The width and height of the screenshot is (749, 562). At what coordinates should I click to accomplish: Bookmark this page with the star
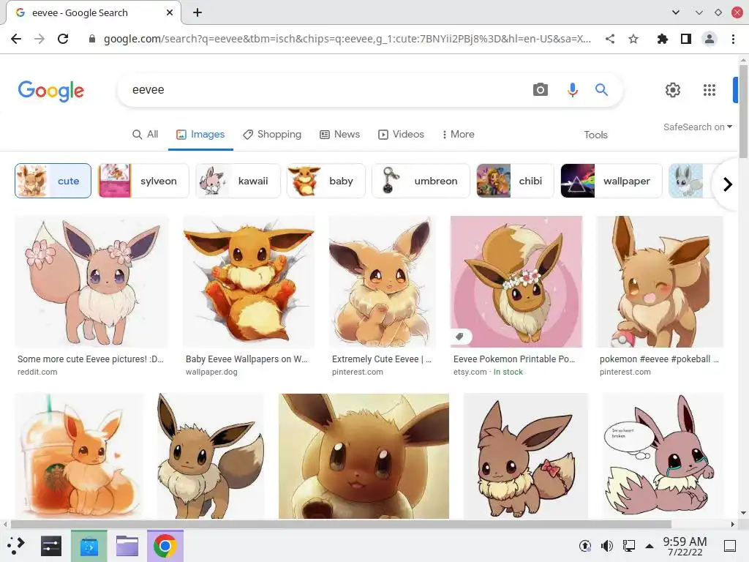(633, 39)
